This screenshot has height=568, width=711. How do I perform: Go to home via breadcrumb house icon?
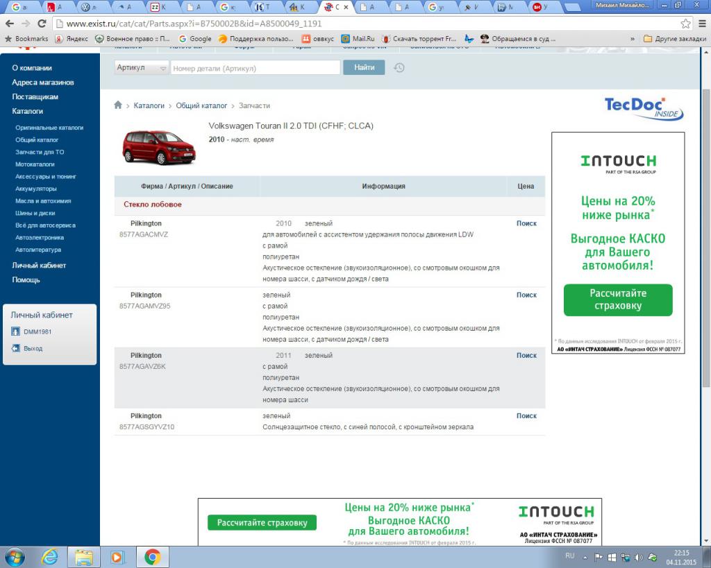point(118,105)
